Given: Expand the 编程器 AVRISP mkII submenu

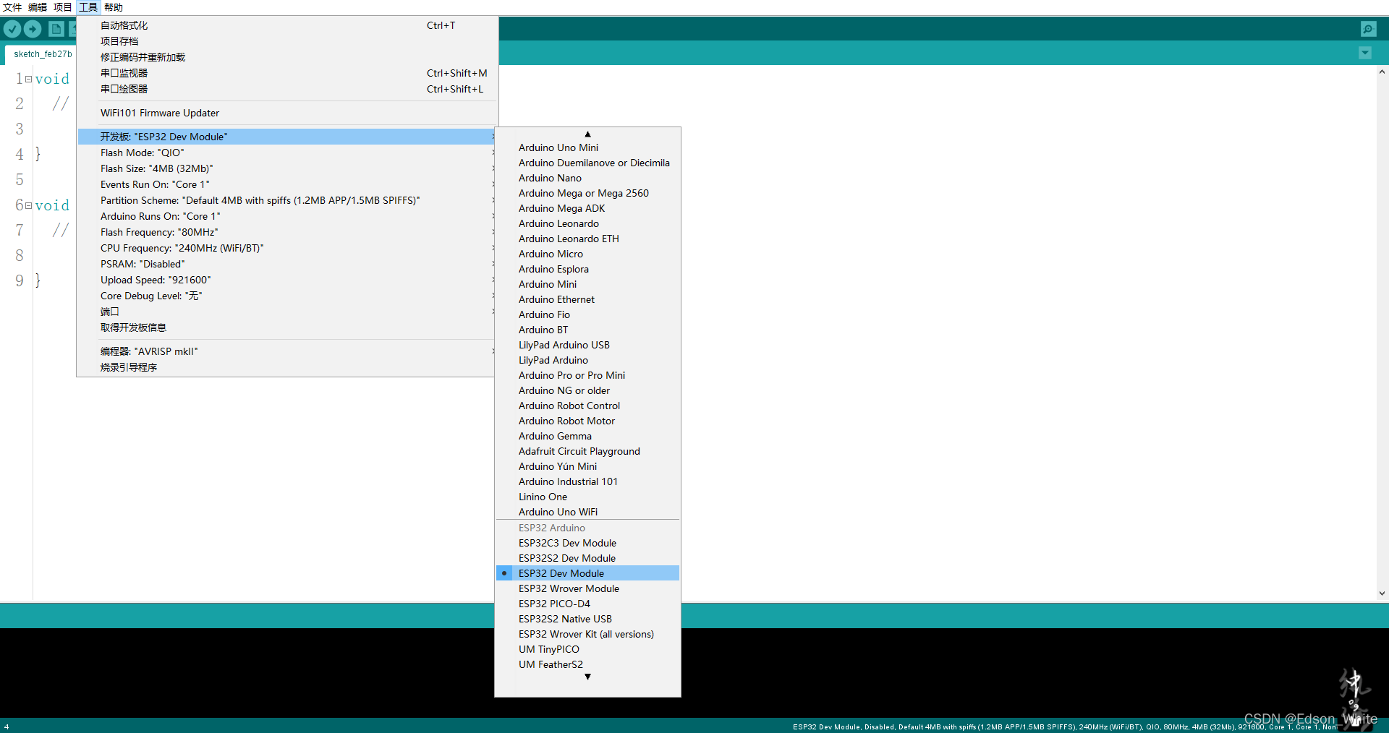Looking at the screenshot, I should pos(287,351).
